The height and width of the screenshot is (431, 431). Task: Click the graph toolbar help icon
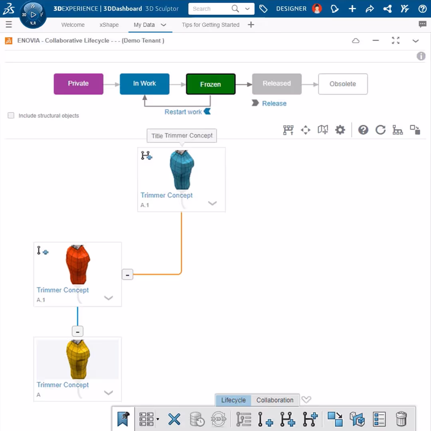point(363,130)
